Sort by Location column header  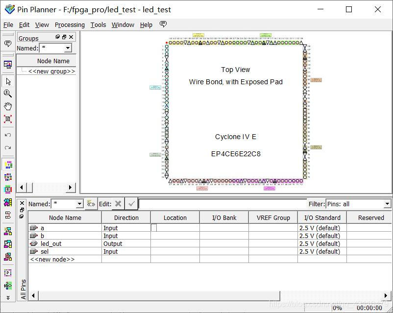tap(175, 217)
